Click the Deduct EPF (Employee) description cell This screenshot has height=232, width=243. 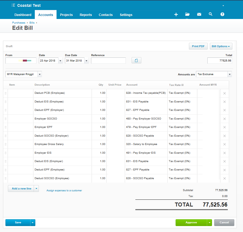[63, 170]
